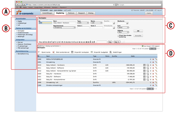Click inside the Navn input field
This screenshot has height=114, width=178.
[x=65, y=23]
